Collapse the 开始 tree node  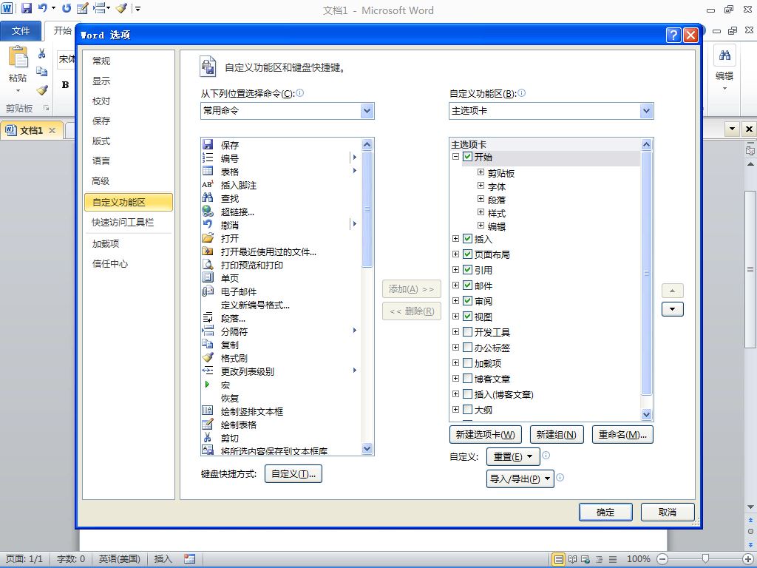click(x=455, y=157)
